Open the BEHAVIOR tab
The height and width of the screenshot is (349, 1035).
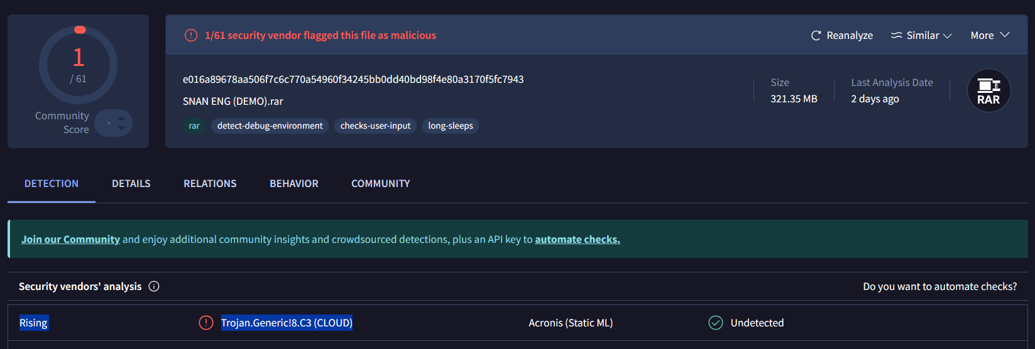[x=294, y=184]
